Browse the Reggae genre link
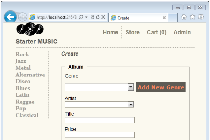This screenshot has width=210, height=140. click(25, 102)
